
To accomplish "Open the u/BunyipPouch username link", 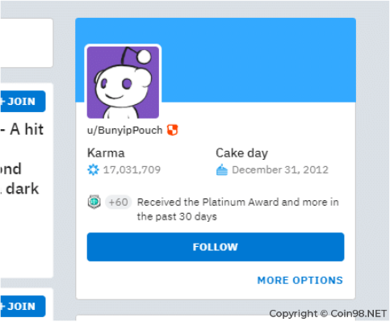I will click(125, 130).
